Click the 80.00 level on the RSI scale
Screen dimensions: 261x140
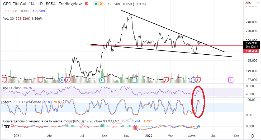click(250, 86)
